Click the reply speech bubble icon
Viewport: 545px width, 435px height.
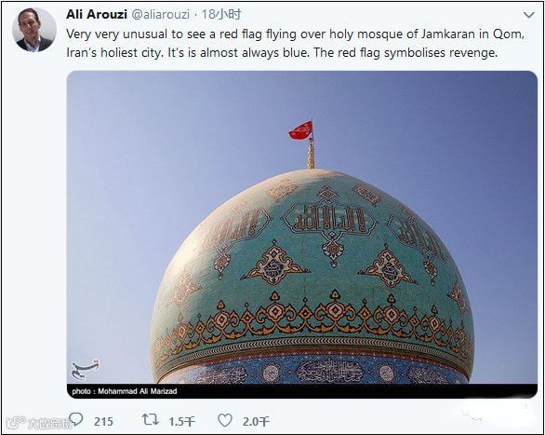point(76,420)
